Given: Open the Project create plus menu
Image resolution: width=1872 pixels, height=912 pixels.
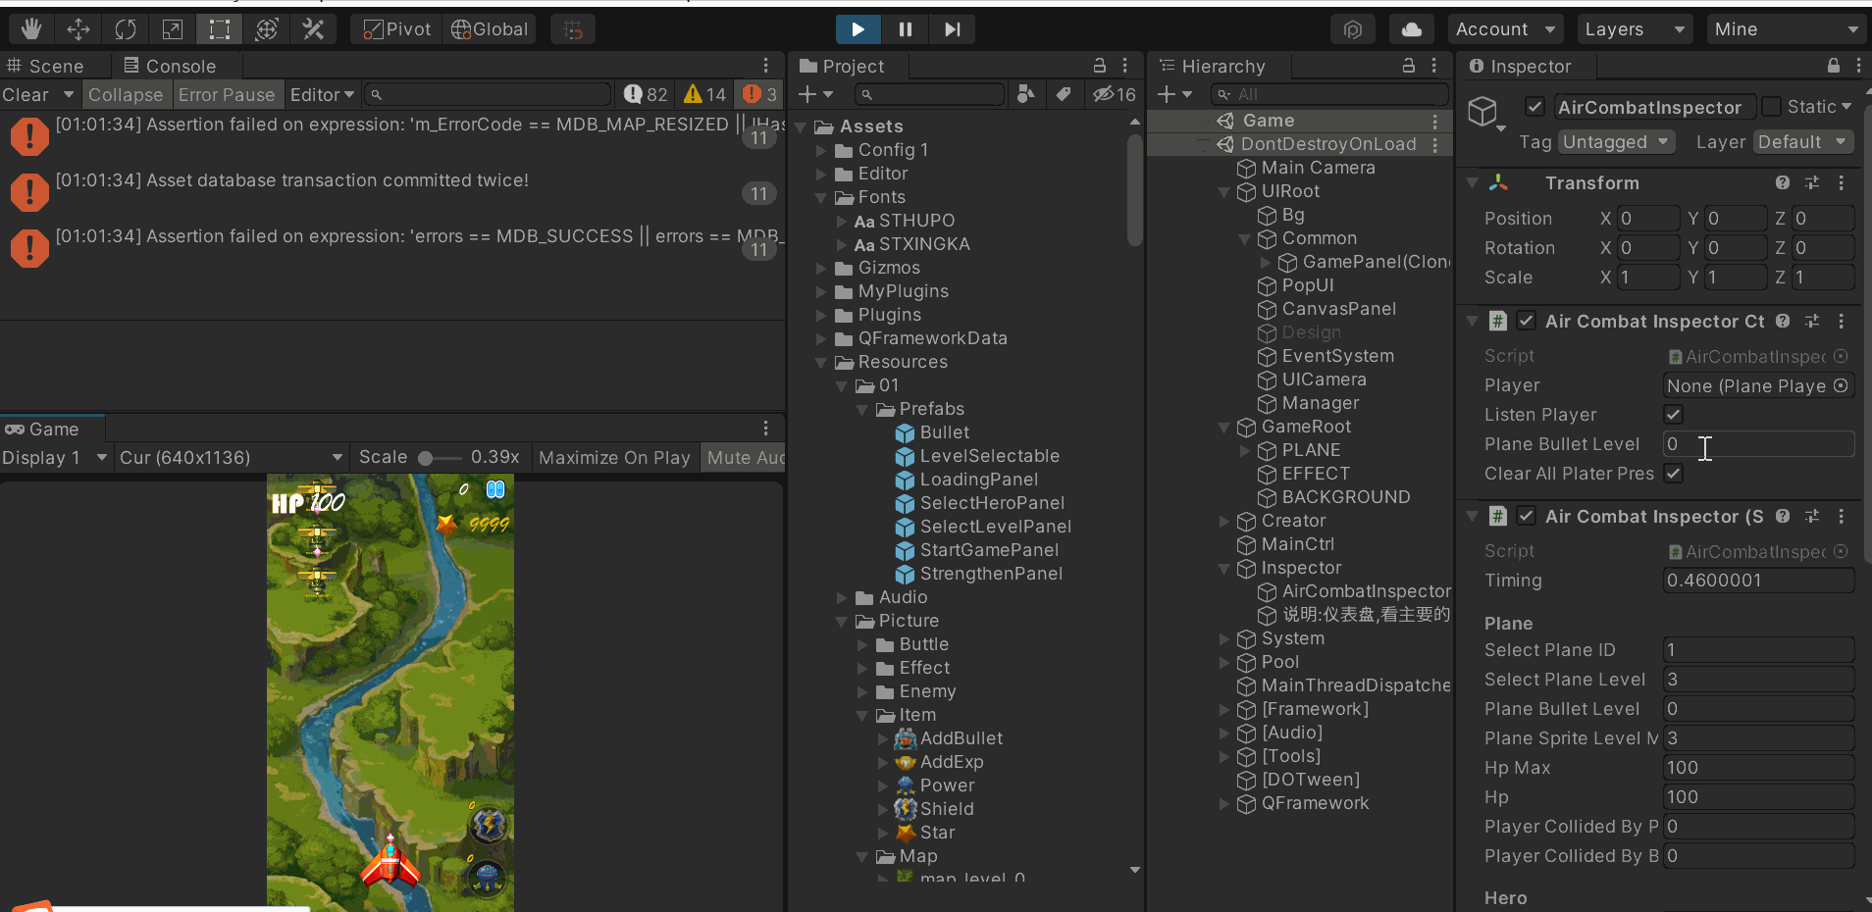Looking at the screenshot, I should tap(815, 94).
